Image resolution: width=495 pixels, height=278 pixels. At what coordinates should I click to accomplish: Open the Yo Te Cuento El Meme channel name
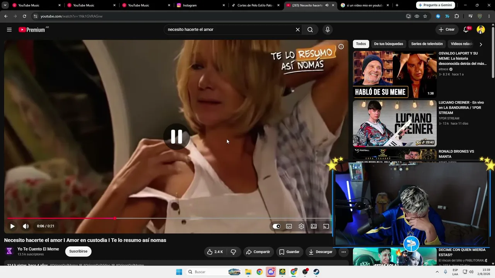pyautogui.click(x=38, y=249)
